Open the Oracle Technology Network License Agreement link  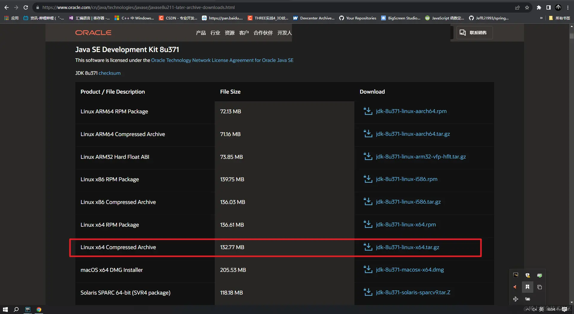click(222, 60)
